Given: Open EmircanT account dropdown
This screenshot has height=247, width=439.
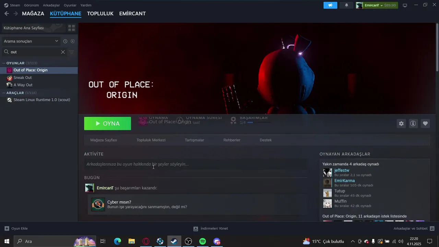Looking at the screenshot, I should 377,5.
